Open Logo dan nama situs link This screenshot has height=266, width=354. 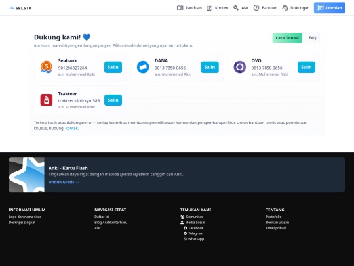coord(25,217)
